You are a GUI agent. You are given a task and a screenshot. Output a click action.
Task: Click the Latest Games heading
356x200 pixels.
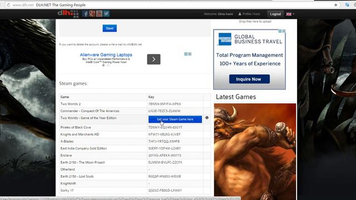point(236,97)
